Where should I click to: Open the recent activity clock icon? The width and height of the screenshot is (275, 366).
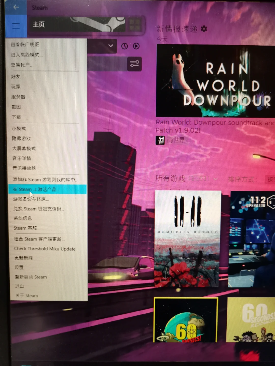point(125,46)
